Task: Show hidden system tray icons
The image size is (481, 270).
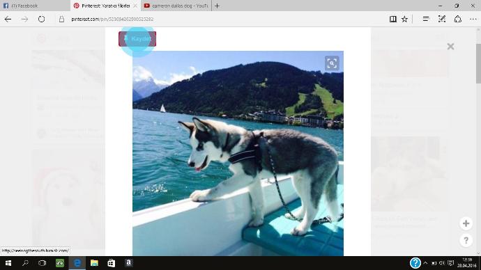Action: (x=425, y=263)
